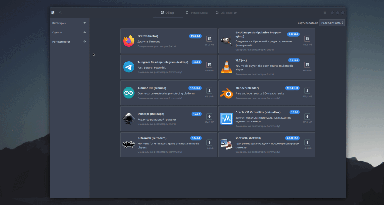The height and width of the screenshot is (205, 384).
Task: Click the VirtualBox icon
Action: [x=227, y=119]
